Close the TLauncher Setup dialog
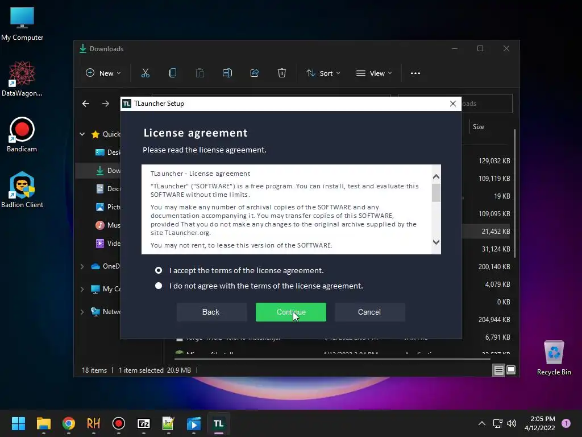The image size is (582, 437). (453, 104)
